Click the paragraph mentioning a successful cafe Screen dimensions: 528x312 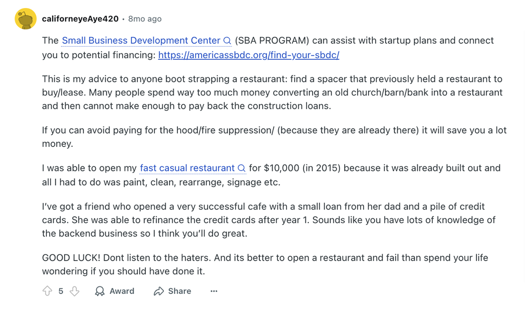[x=269, y=220]
